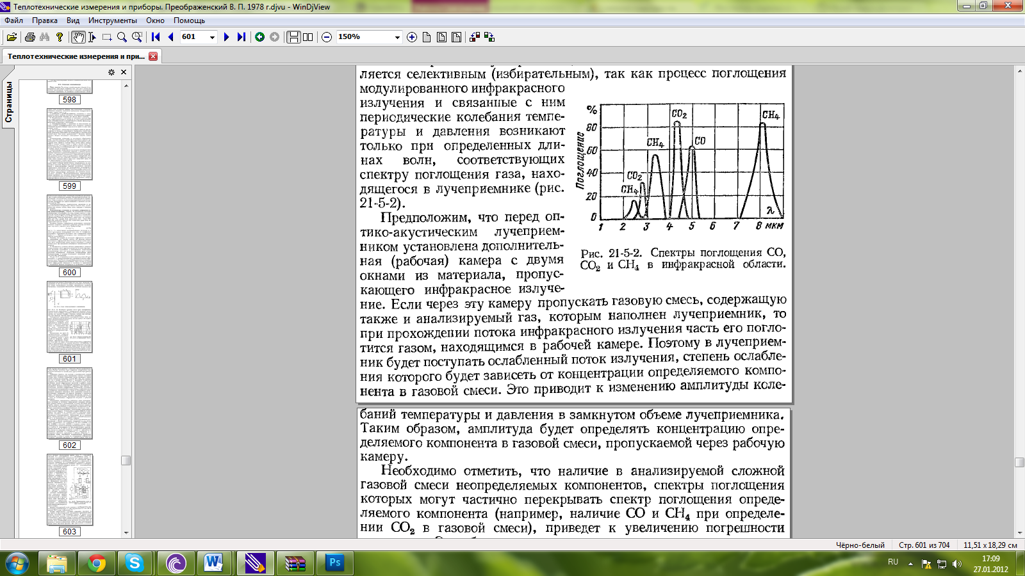1025x576 pixels.
Task: Choose the text selection cursor tool
Action: [92, 37]
